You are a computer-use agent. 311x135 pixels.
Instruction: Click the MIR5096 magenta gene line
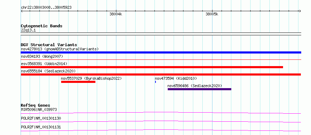pyautogui.click(x=161, y=113)
